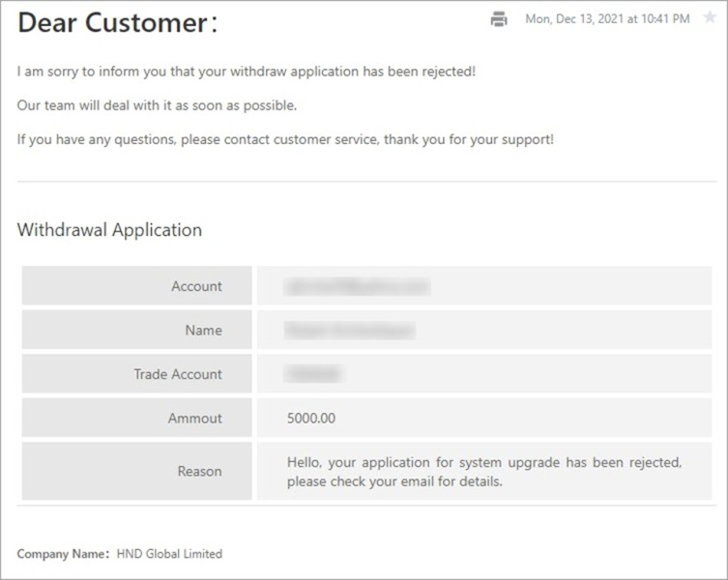Select the 'Reason' row label

click(199, 472)
